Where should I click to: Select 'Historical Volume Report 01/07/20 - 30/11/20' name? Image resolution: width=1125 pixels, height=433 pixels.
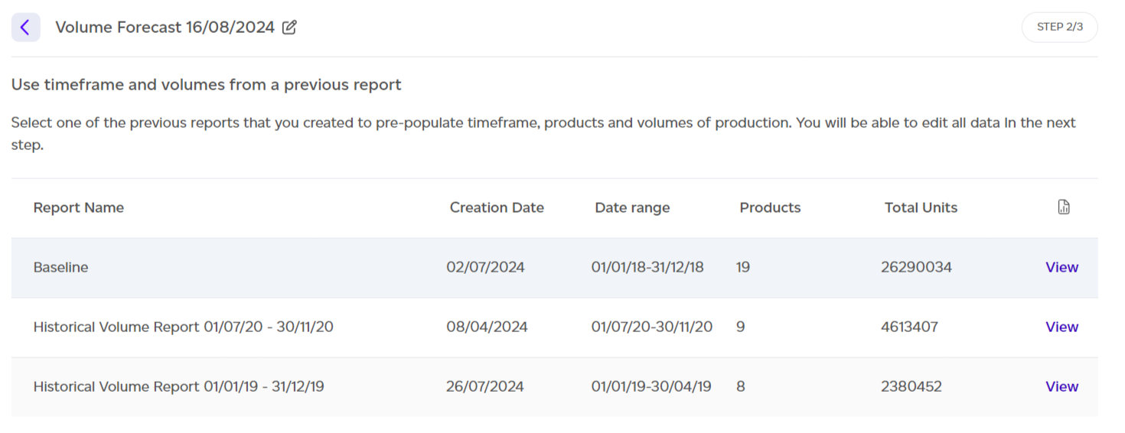[183, 327]
